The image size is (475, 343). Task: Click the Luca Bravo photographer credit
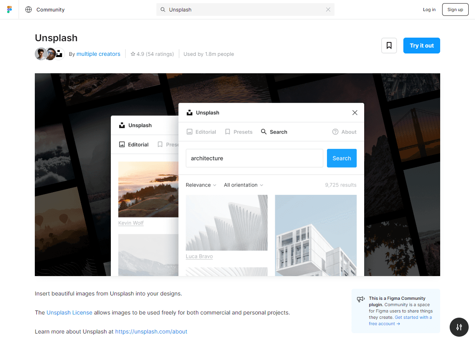(199, 256)
